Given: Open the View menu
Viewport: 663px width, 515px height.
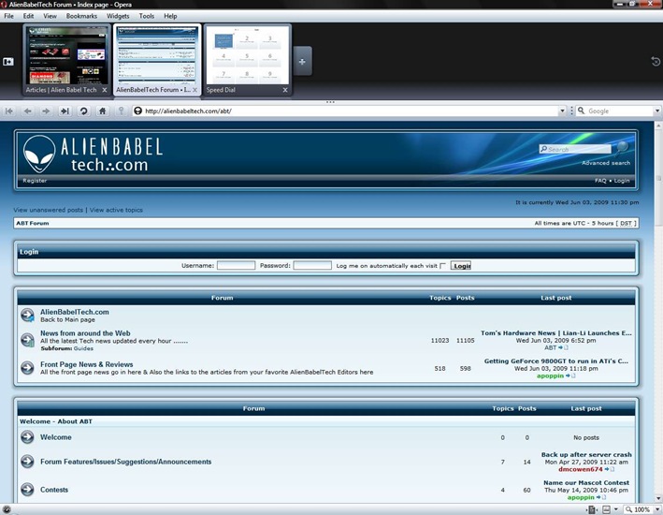Looking at the screenshot, I should 50,16.
